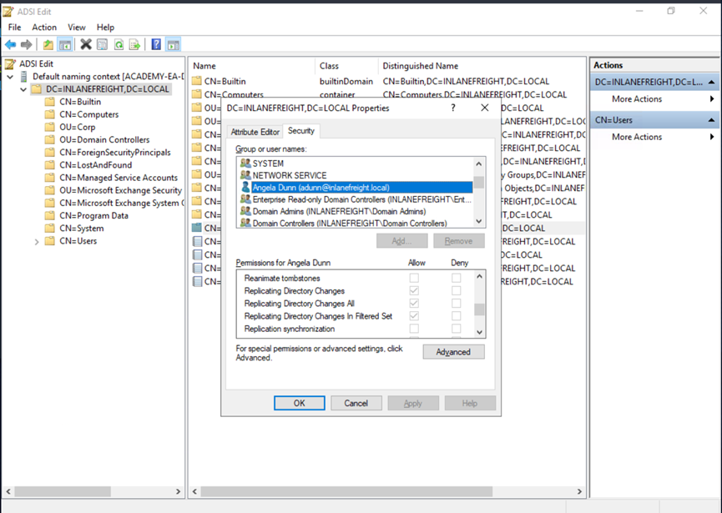Click the Cancel button

[356, 403]
